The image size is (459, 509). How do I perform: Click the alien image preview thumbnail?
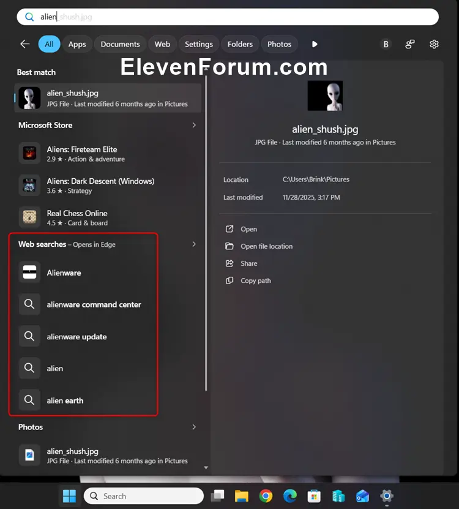pos(325,96)
